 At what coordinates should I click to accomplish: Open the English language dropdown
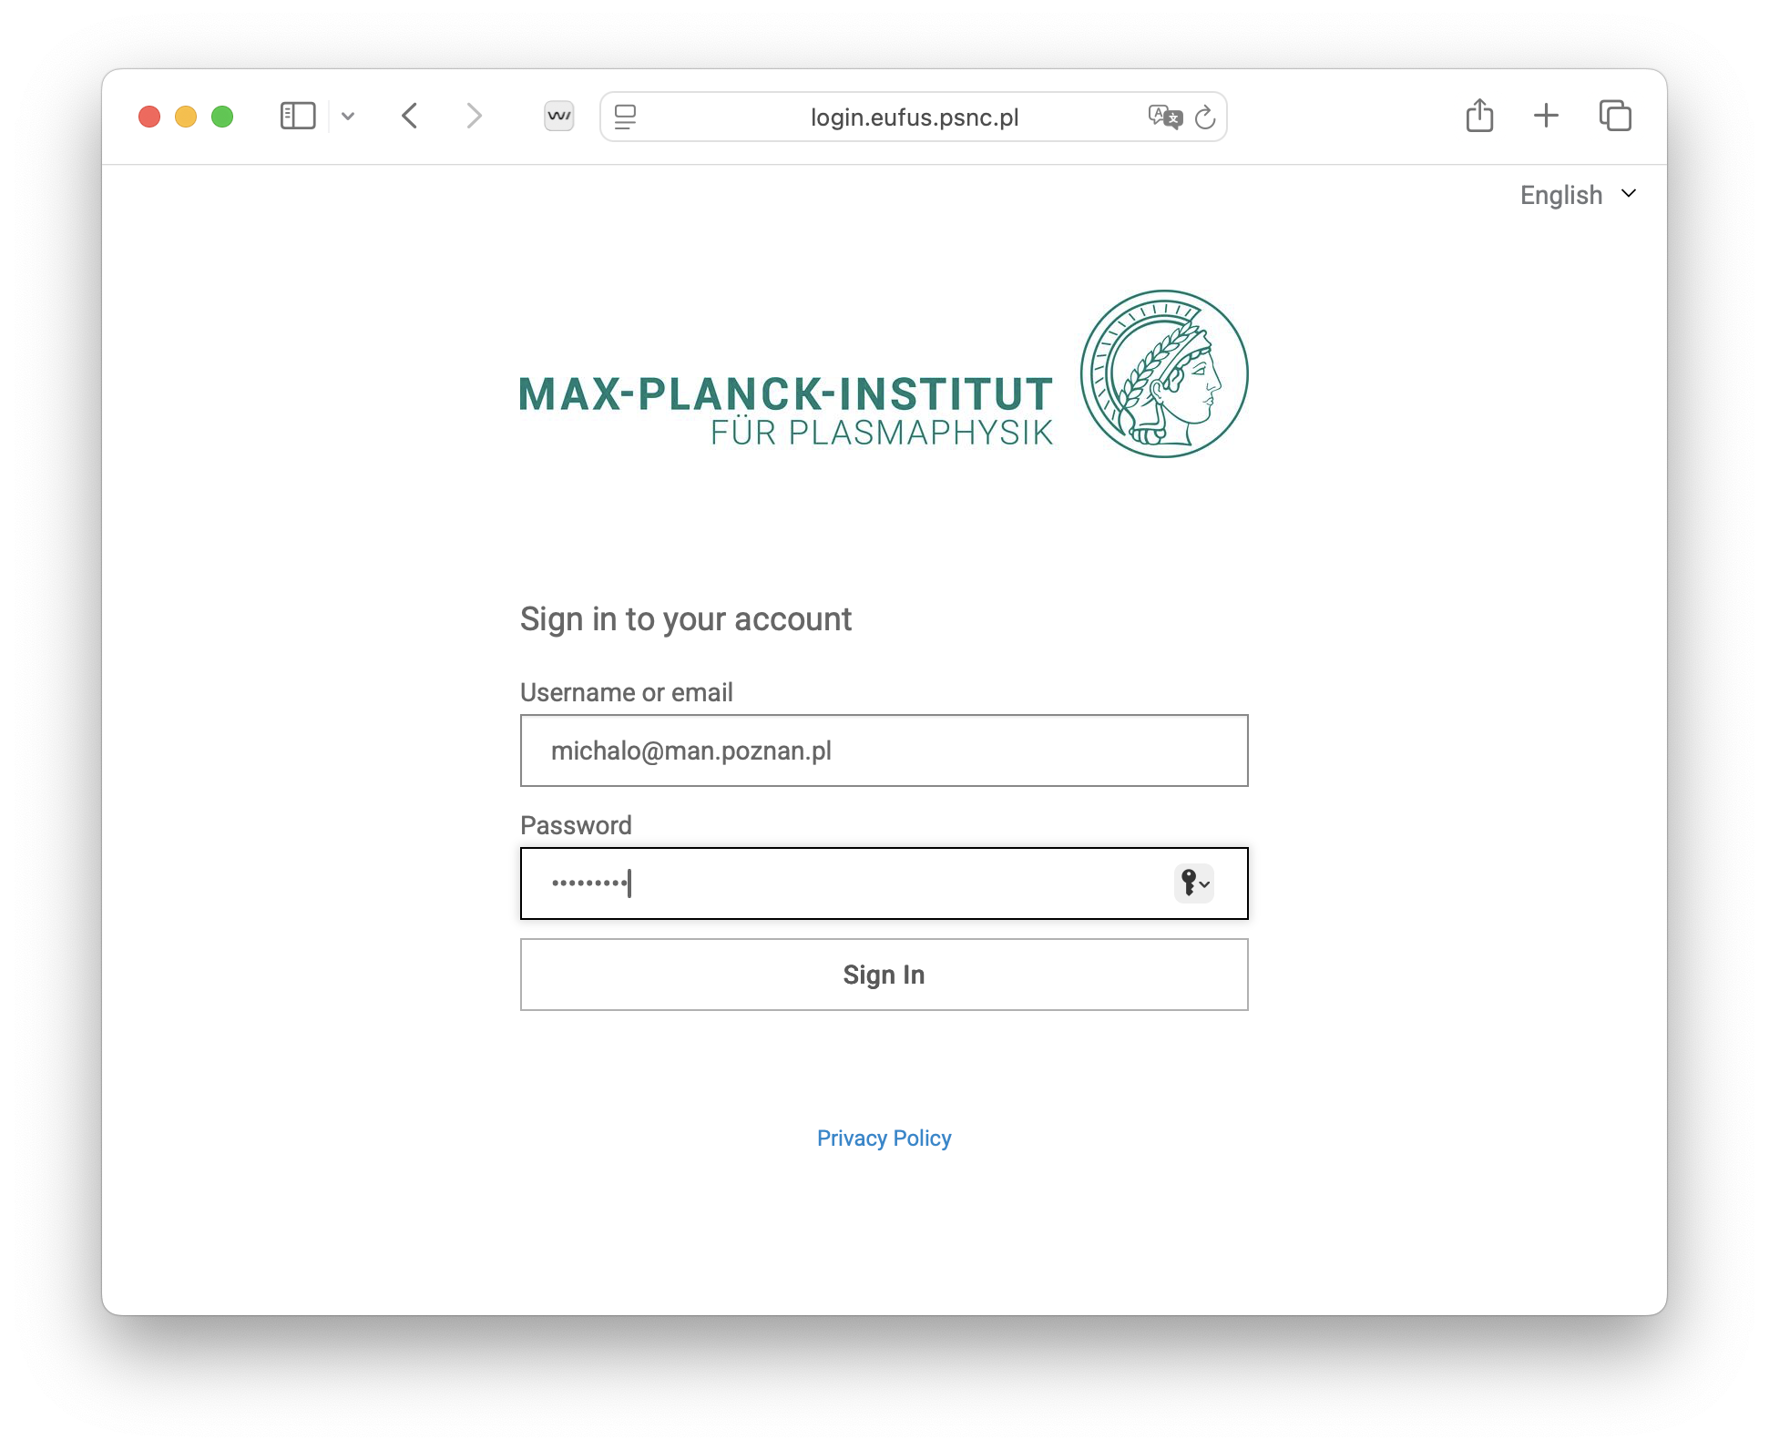point(1579,195)
